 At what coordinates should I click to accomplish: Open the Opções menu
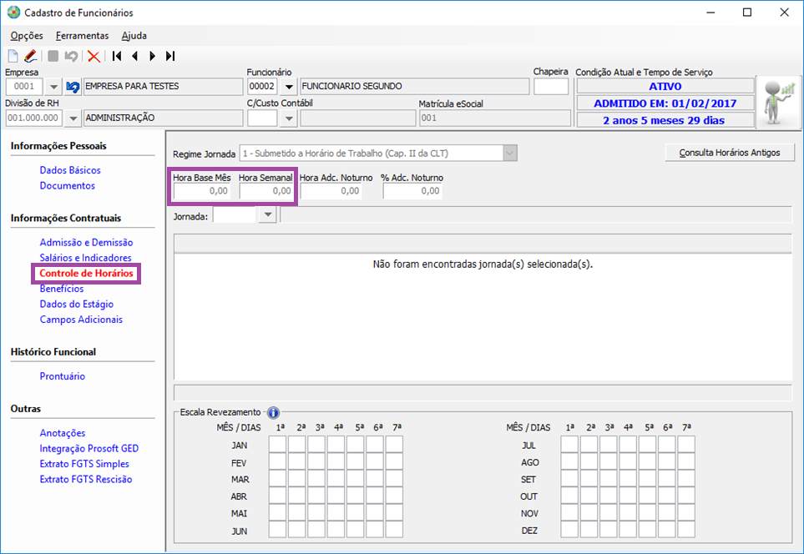coord(27,35)
